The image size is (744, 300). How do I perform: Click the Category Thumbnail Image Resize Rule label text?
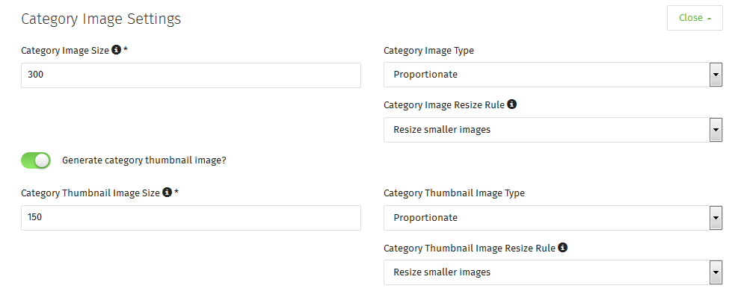click(470, 248)
